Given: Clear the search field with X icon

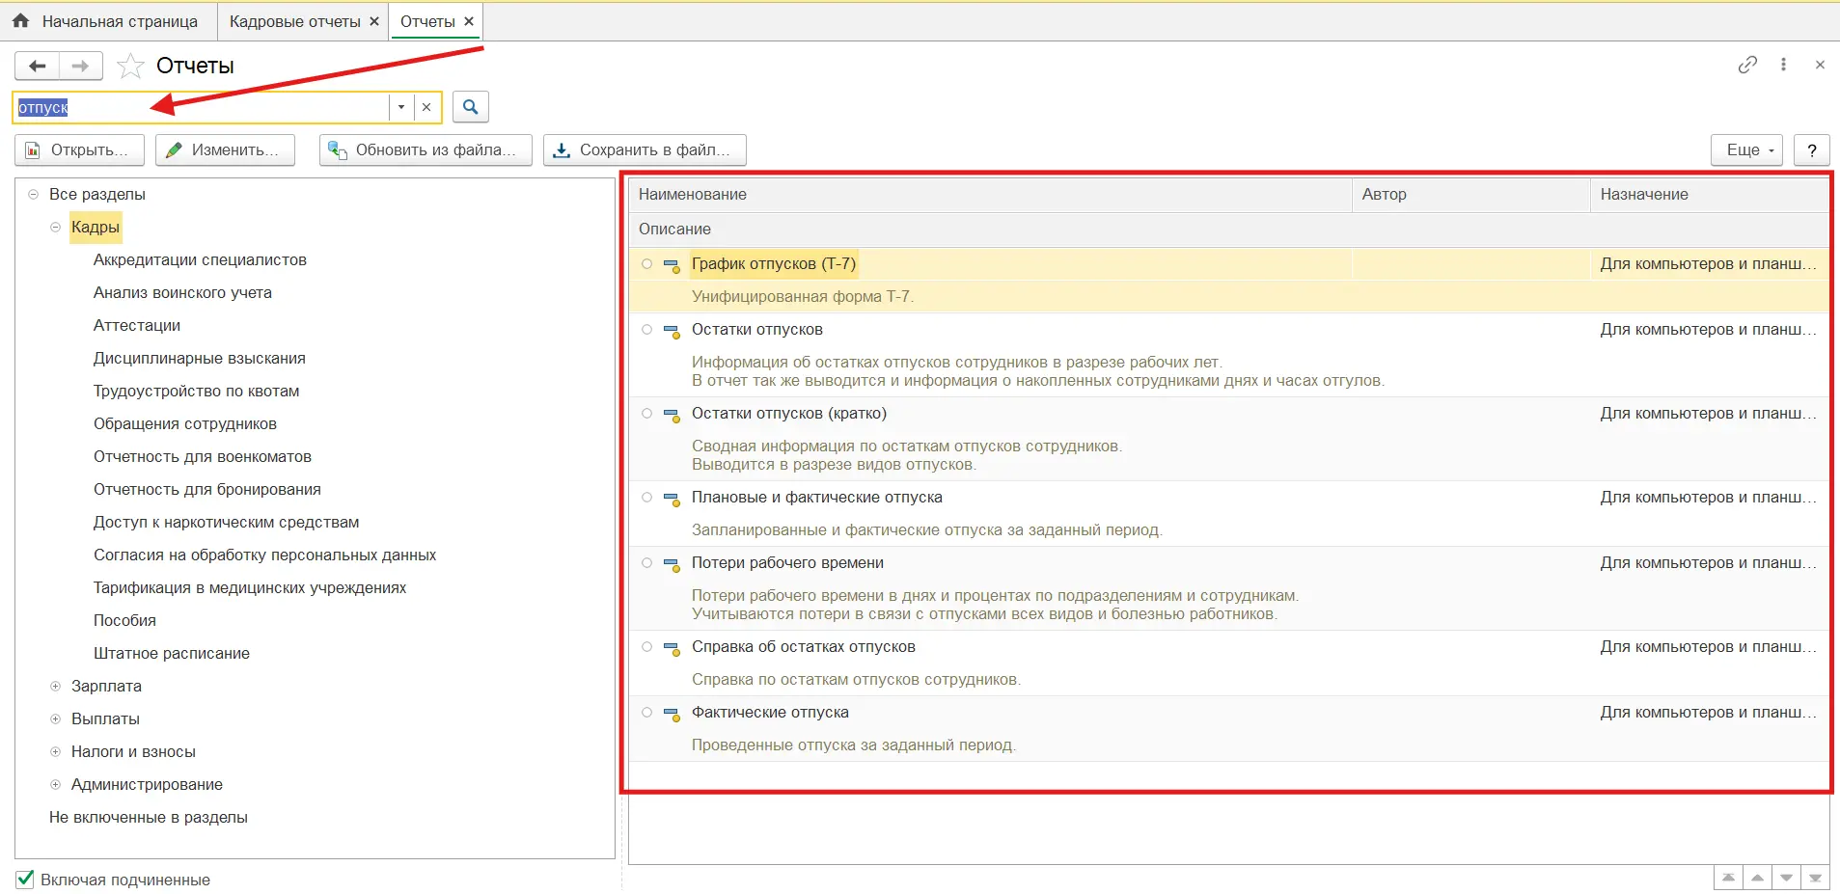Looking at the screenshot, I should (426, 107).
